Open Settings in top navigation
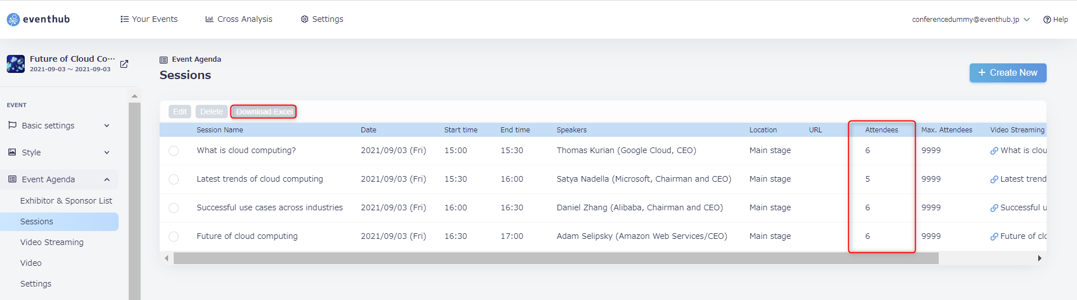 pos(322,19)
